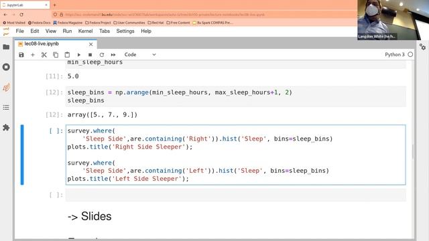Open the Fedora Magazine bookmark

pyautogui.click(x=68, y=23)
